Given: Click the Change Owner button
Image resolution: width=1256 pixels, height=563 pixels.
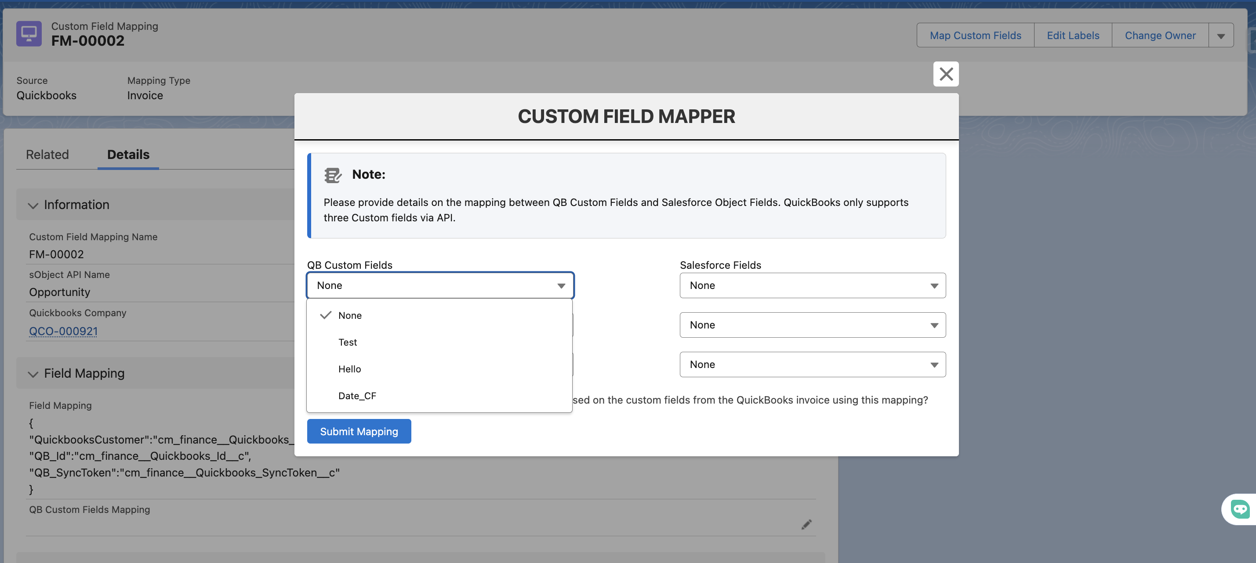Looking at the screenshot, I should pos(1160,36).
